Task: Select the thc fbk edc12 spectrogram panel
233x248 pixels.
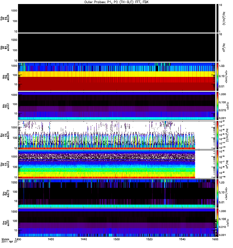Action: point(116,193)
